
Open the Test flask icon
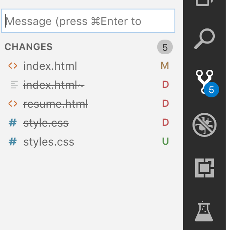204,211
